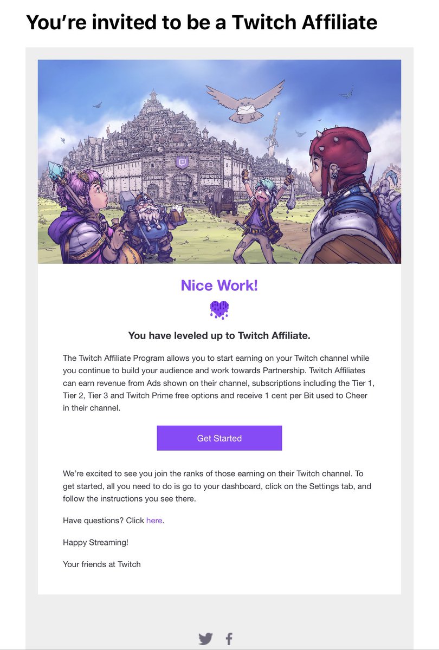Click the 'Have questions?' text line
439x650 pixels.
[113, 521]
